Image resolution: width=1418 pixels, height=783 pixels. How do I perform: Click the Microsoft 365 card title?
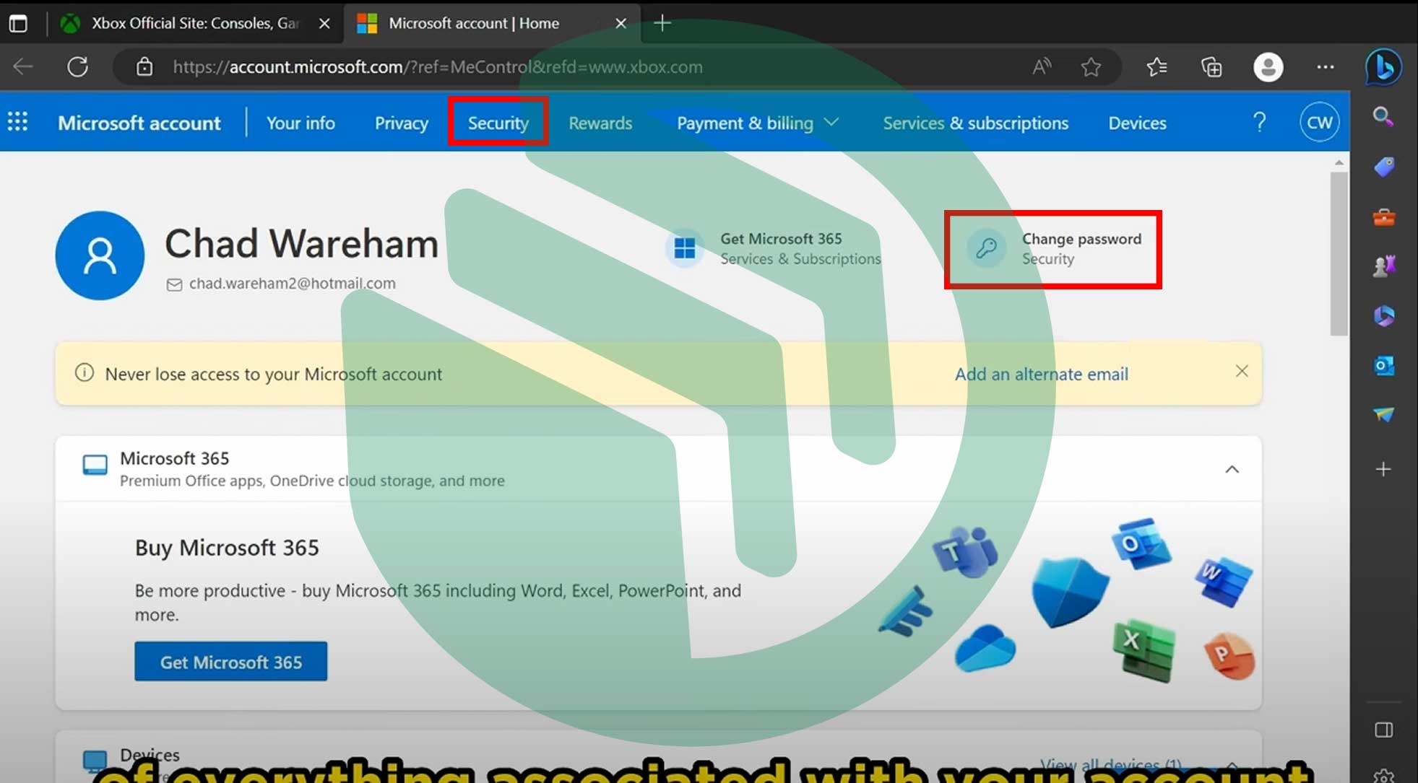pos(174,458)
